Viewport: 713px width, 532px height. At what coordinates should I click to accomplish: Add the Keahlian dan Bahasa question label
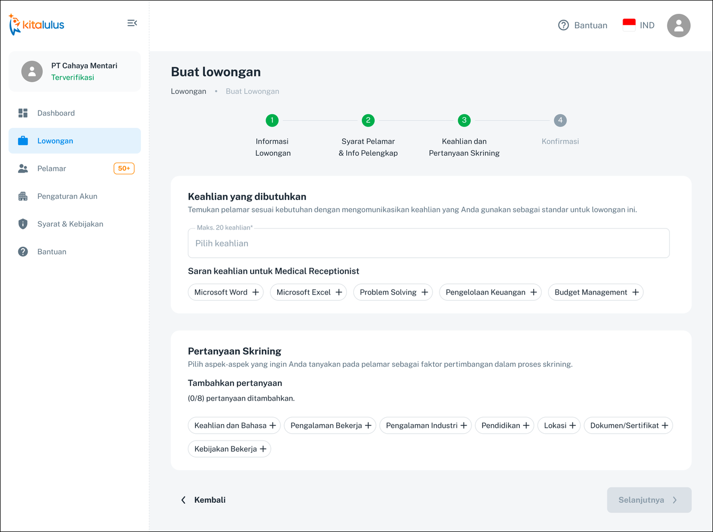pos(230,426)
